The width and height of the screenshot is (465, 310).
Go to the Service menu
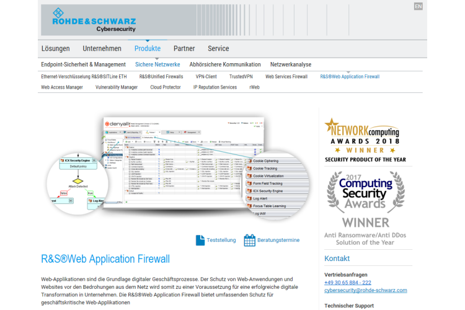pos(218,48)
